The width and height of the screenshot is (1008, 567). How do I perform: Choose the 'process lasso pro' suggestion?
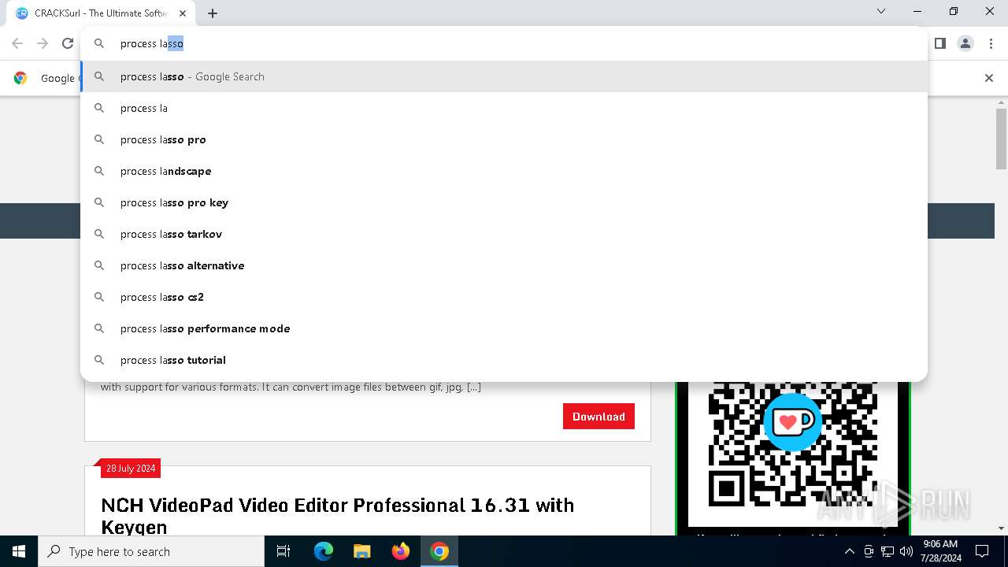pos(504,139)
